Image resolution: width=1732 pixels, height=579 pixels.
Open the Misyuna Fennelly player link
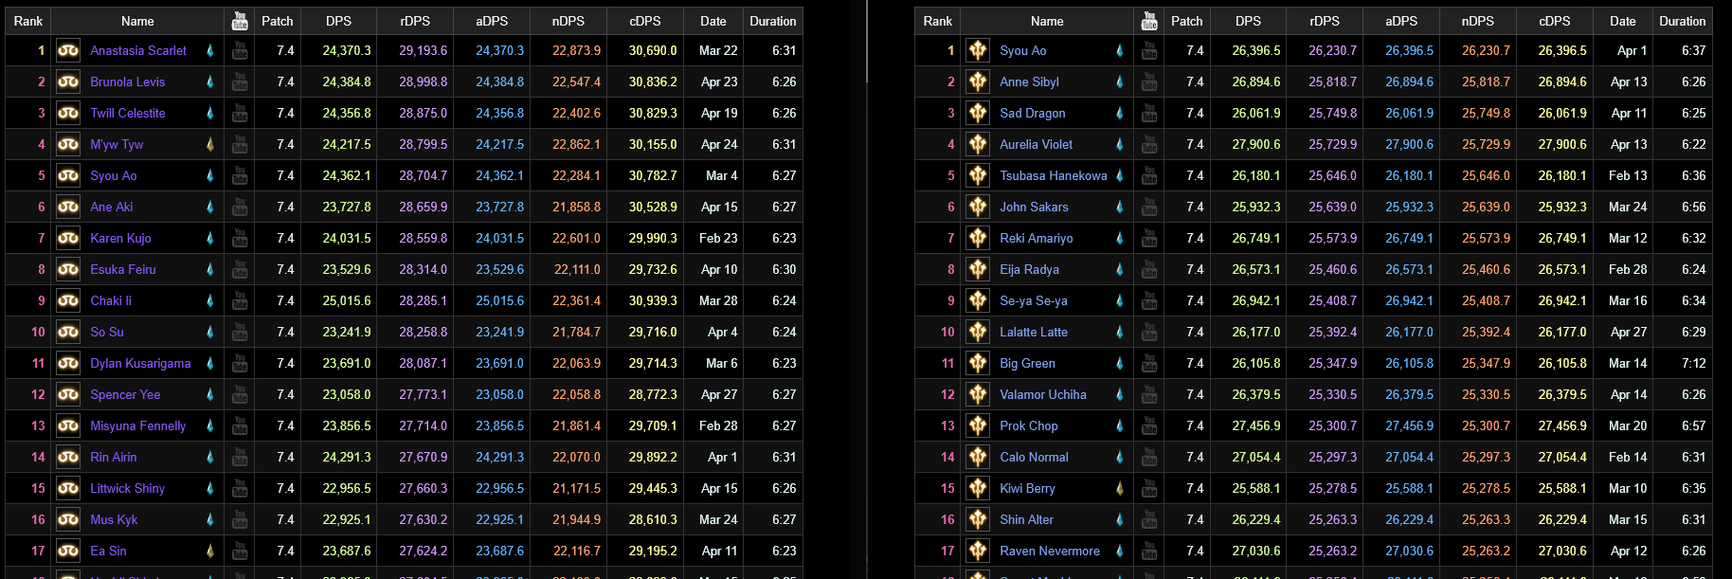coord(138,425)
